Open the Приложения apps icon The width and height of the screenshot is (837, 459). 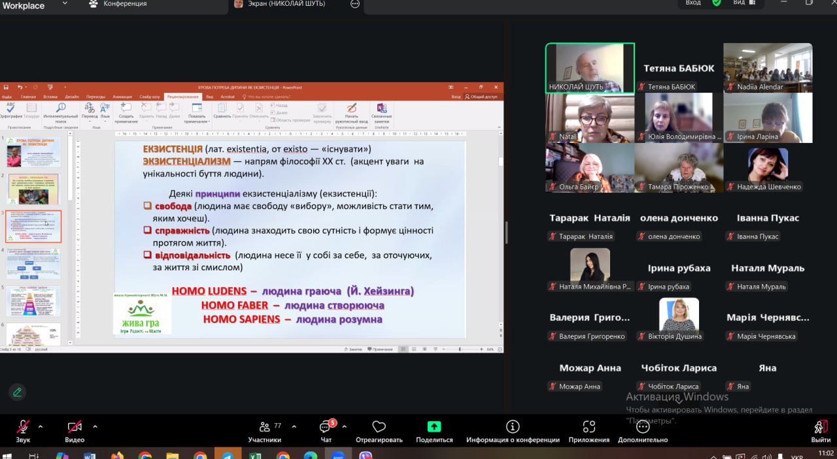point(589,428)
